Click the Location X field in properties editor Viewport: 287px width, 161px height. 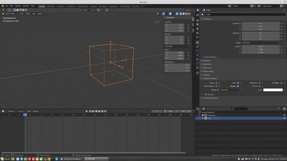(261, 23)
